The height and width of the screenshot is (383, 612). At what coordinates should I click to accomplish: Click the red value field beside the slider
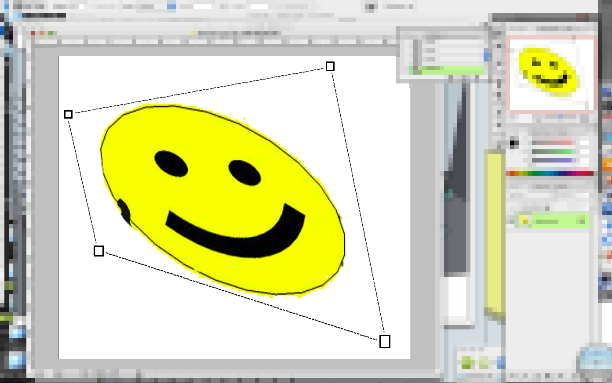tap(585, 143)
